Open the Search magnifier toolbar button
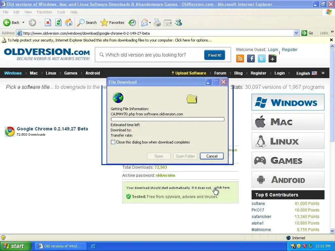 click(x=87, y=23)
